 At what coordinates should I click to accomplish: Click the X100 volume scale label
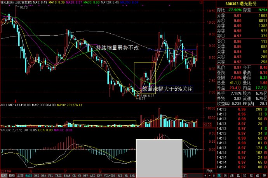point(207,124)
